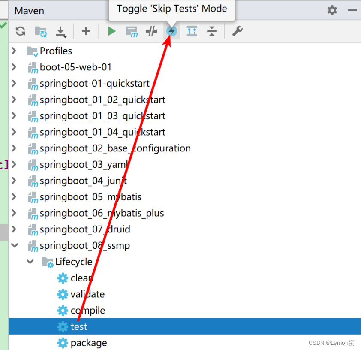The image size is (361, 350).
Task: Select the clean lifecycle goal
Action: coord(82,278)
